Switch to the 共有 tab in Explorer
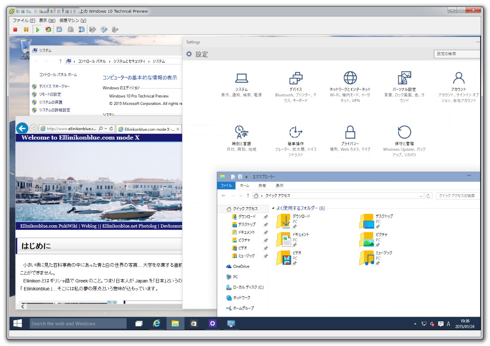490x346 pixels. coord(262,186)
